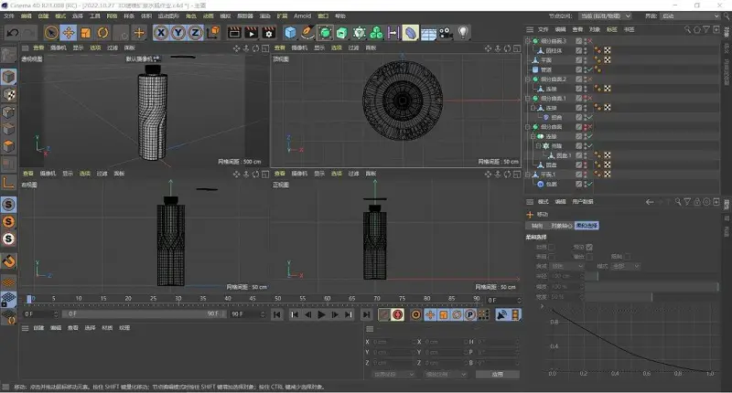The width and height of the screenshot is (732, 393).
Task: Render the current view (clapperboard icon)
Action: coord(234,33)
